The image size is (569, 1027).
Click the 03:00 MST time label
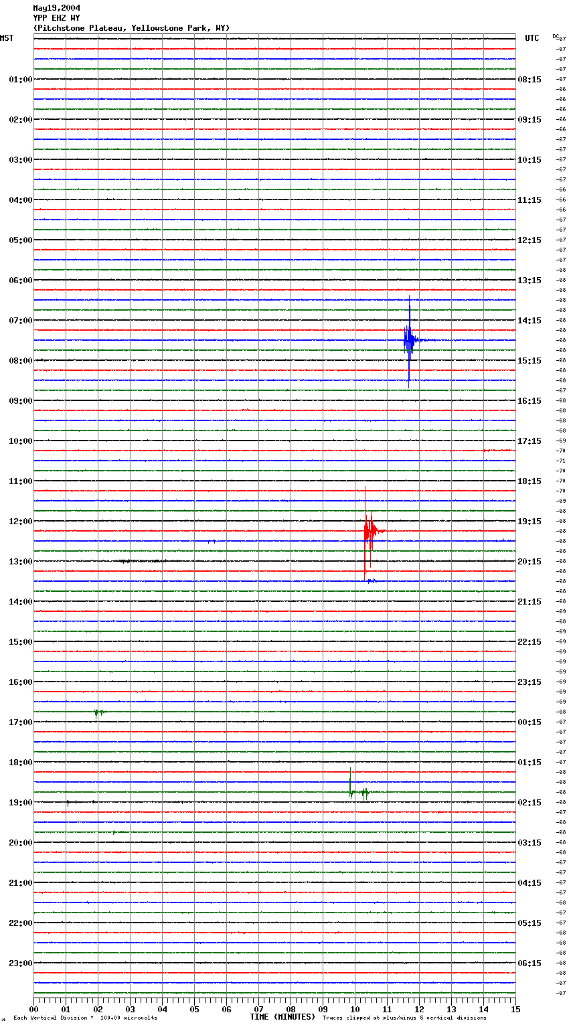(x=21, y=160)
